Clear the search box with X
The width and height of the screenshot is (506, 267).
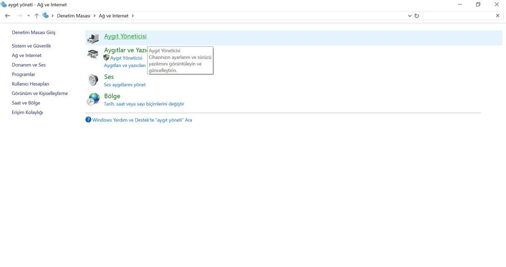coord(498,16)
